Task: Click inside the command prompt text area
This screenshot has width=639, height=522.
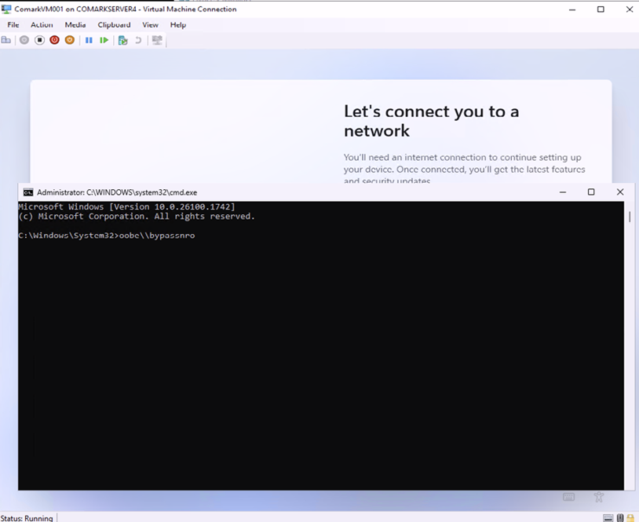Action: point(314,353)
